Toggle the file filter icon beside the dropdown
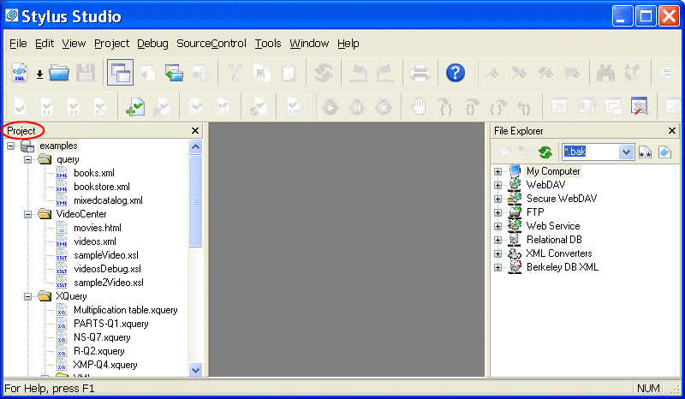Screen dimensions: 685x399 pyautogui.click(x=646, y=152)
